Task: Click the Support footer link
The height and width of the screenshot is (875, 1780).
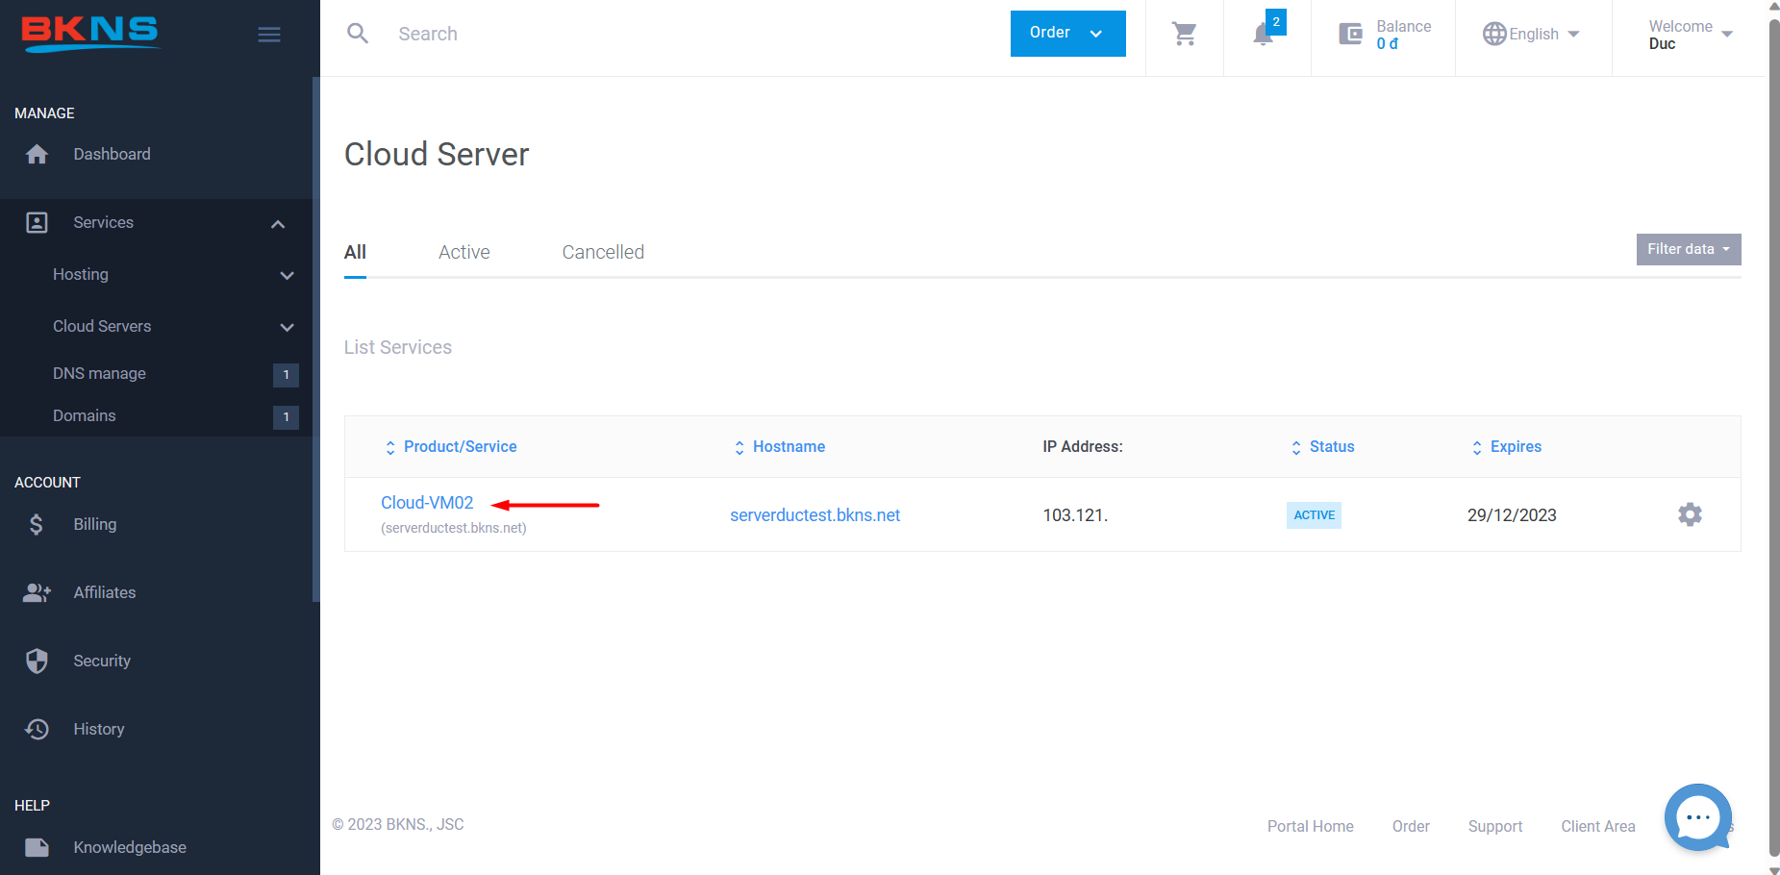Action: 1495,826
